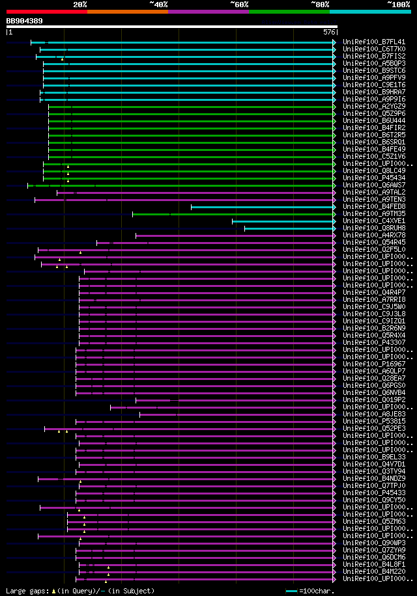This screenshot has height=596, width=417.
Task: Open hit UniRef100_B7FIS2
Action: point(374,56)
